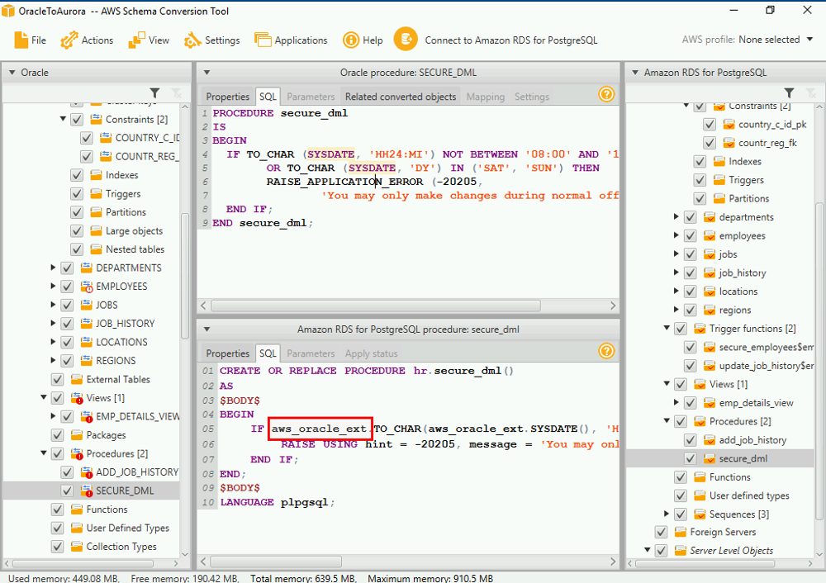Expand the REGIONS table node
This screenshot has height=583, width=826.
(x=53, y=360)
